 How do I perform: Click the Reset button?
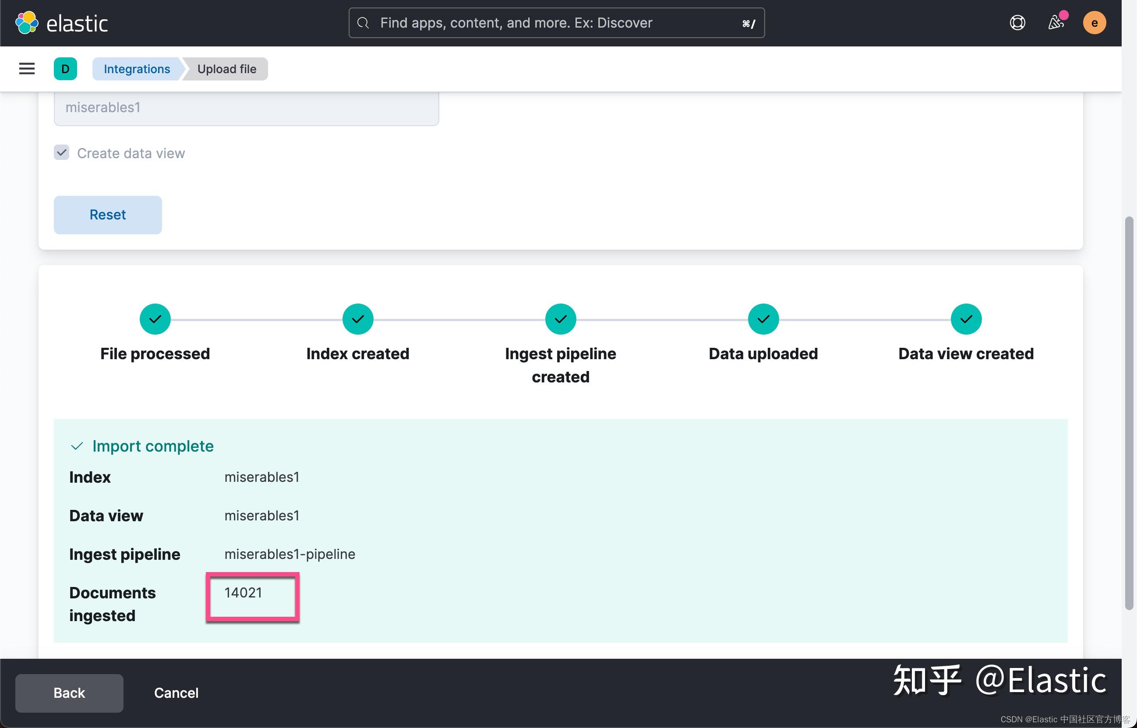coord(108,215)
